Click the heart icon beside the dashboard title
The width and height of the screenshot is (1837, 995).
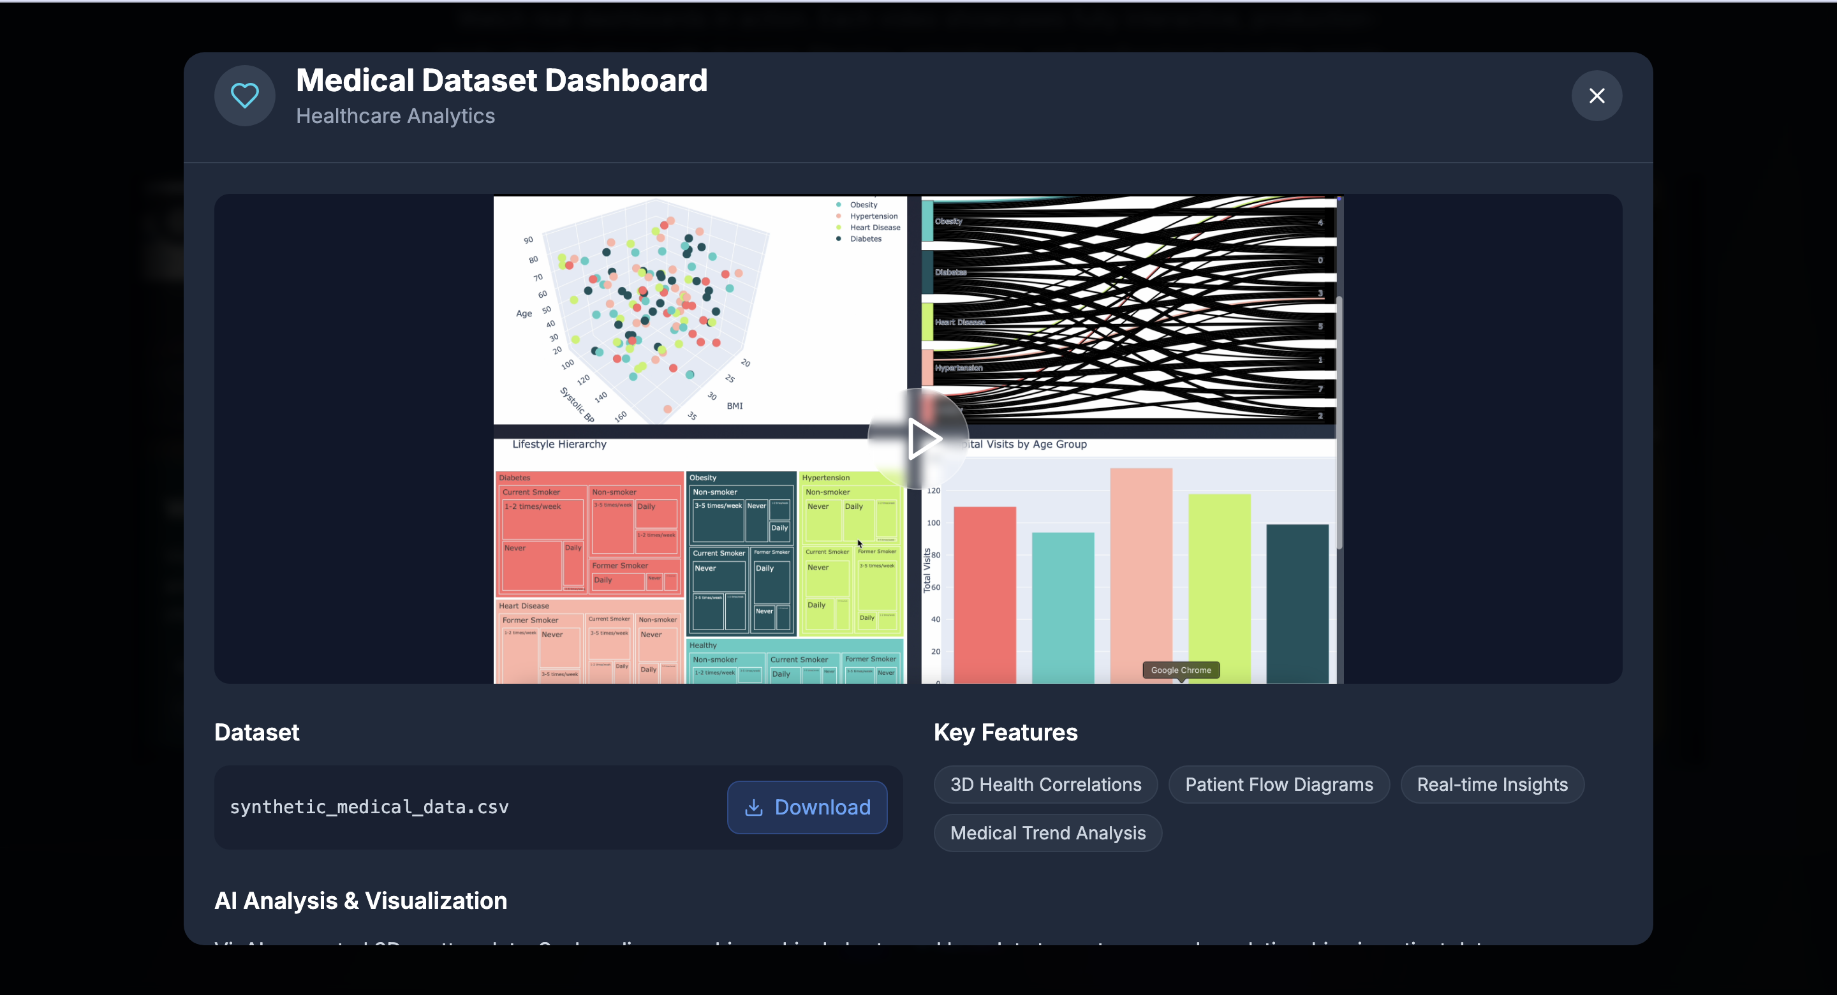click(x=244, y=96)
